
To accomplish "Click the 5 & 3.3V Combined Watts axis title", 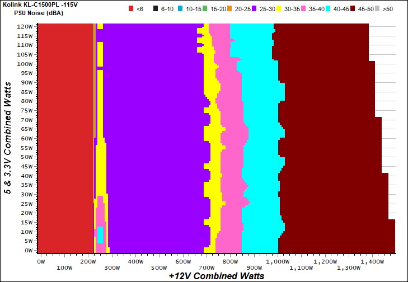I will 8,137.
